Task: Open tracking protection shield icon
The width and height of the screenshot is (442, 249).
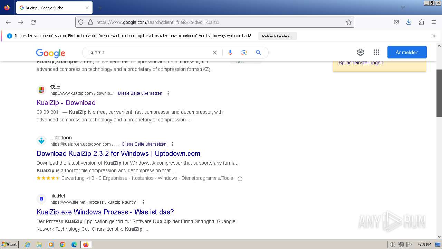Action: [x=81, y=22]
